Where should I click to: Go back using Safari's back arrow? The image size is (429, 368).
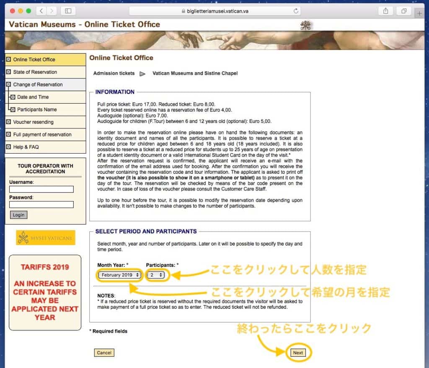pyautogui.click(x=41, y=11)
